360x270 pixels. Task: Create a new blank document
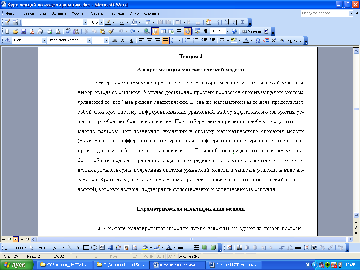point(7,31)
